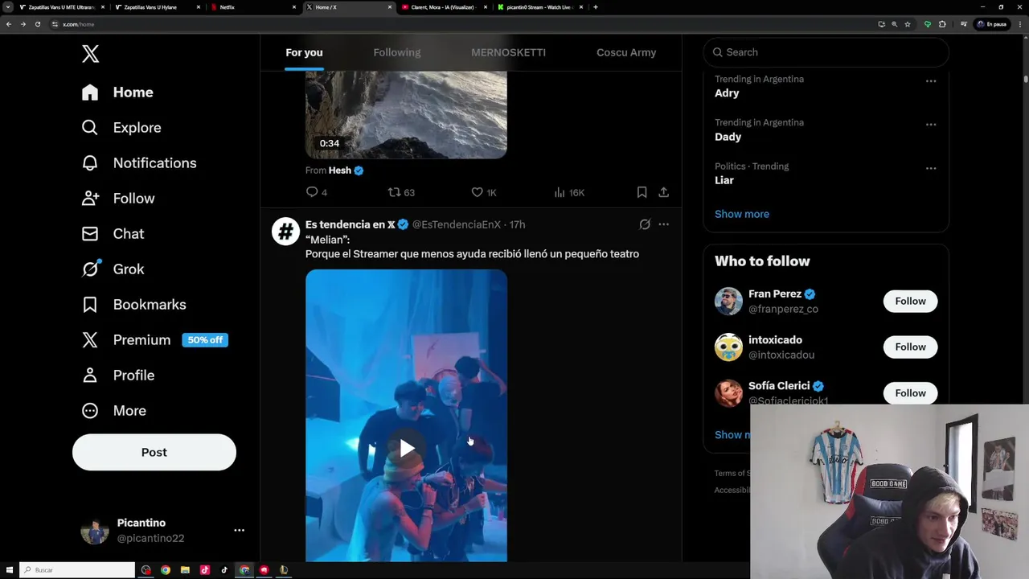Viewport: 1029px width, 579px height.
Task: Open the wave video thumbnail at 0:34
Action: click(x=406, y=114)
